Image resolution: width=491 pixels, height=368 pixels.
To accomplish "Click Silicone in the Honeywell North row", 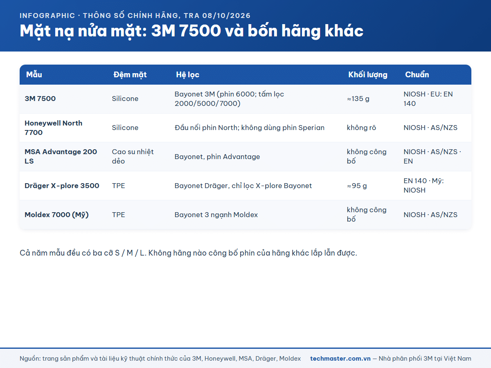I will [x=125, y=128].
